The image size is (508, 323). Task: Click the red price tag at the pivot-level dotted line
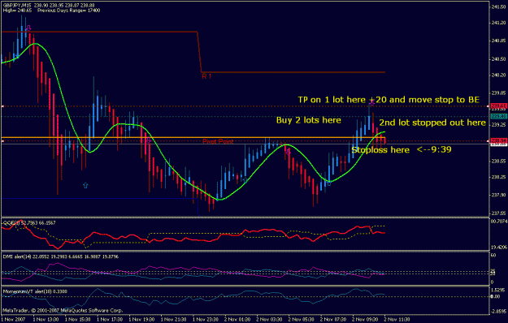pos(499,141)
